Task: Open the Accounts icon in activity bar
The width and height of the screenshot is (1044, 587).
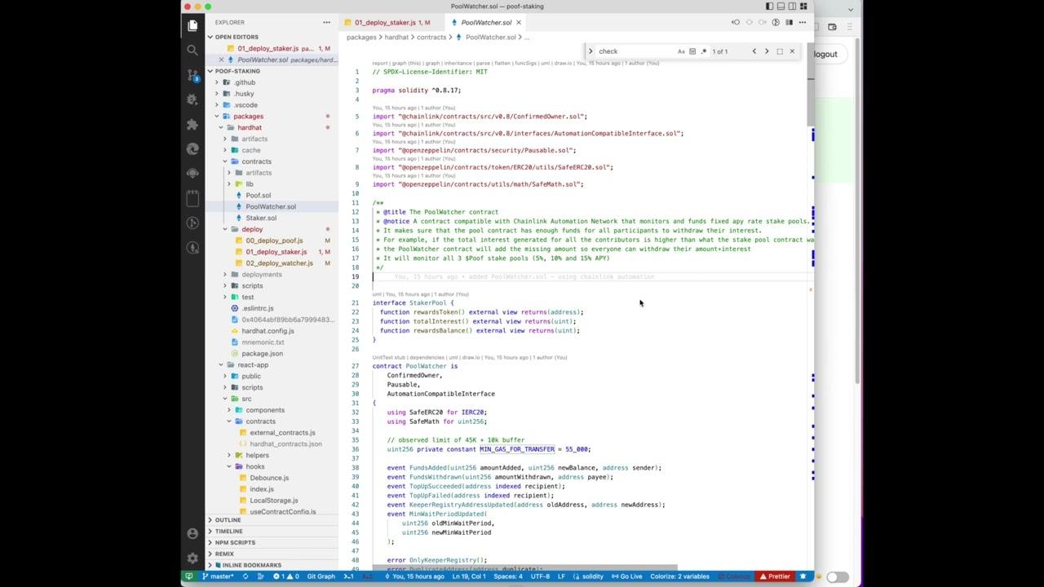Action: [192, 533]
